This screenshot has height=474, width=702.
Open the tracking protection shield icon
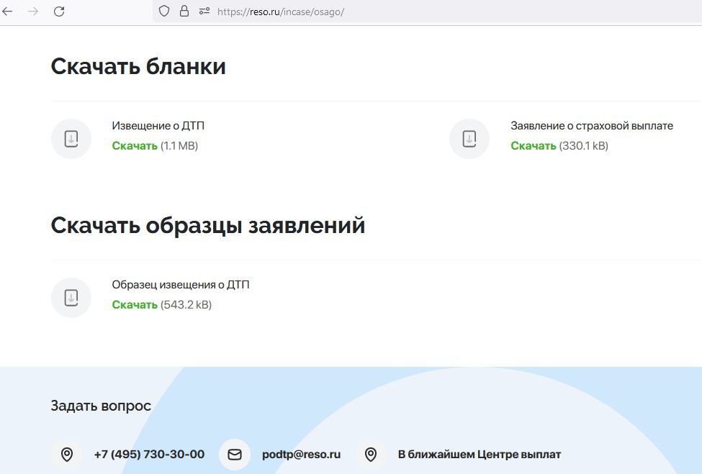(x=164, y=12)
